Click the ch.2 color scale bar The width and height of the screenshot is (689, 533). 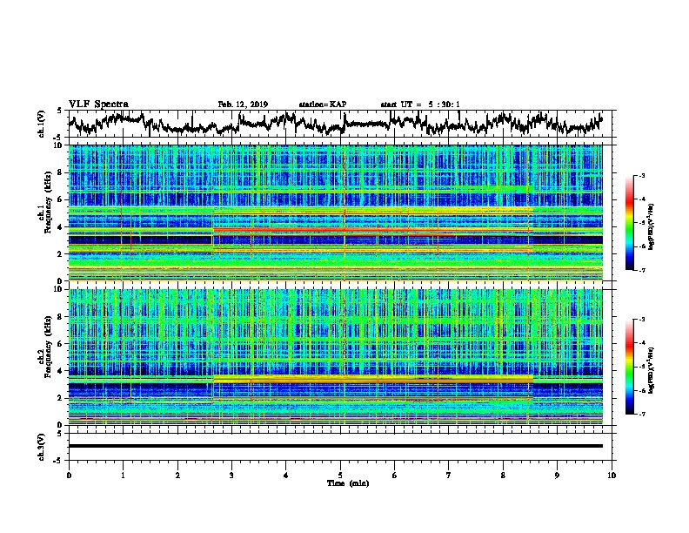coord(630,367)
